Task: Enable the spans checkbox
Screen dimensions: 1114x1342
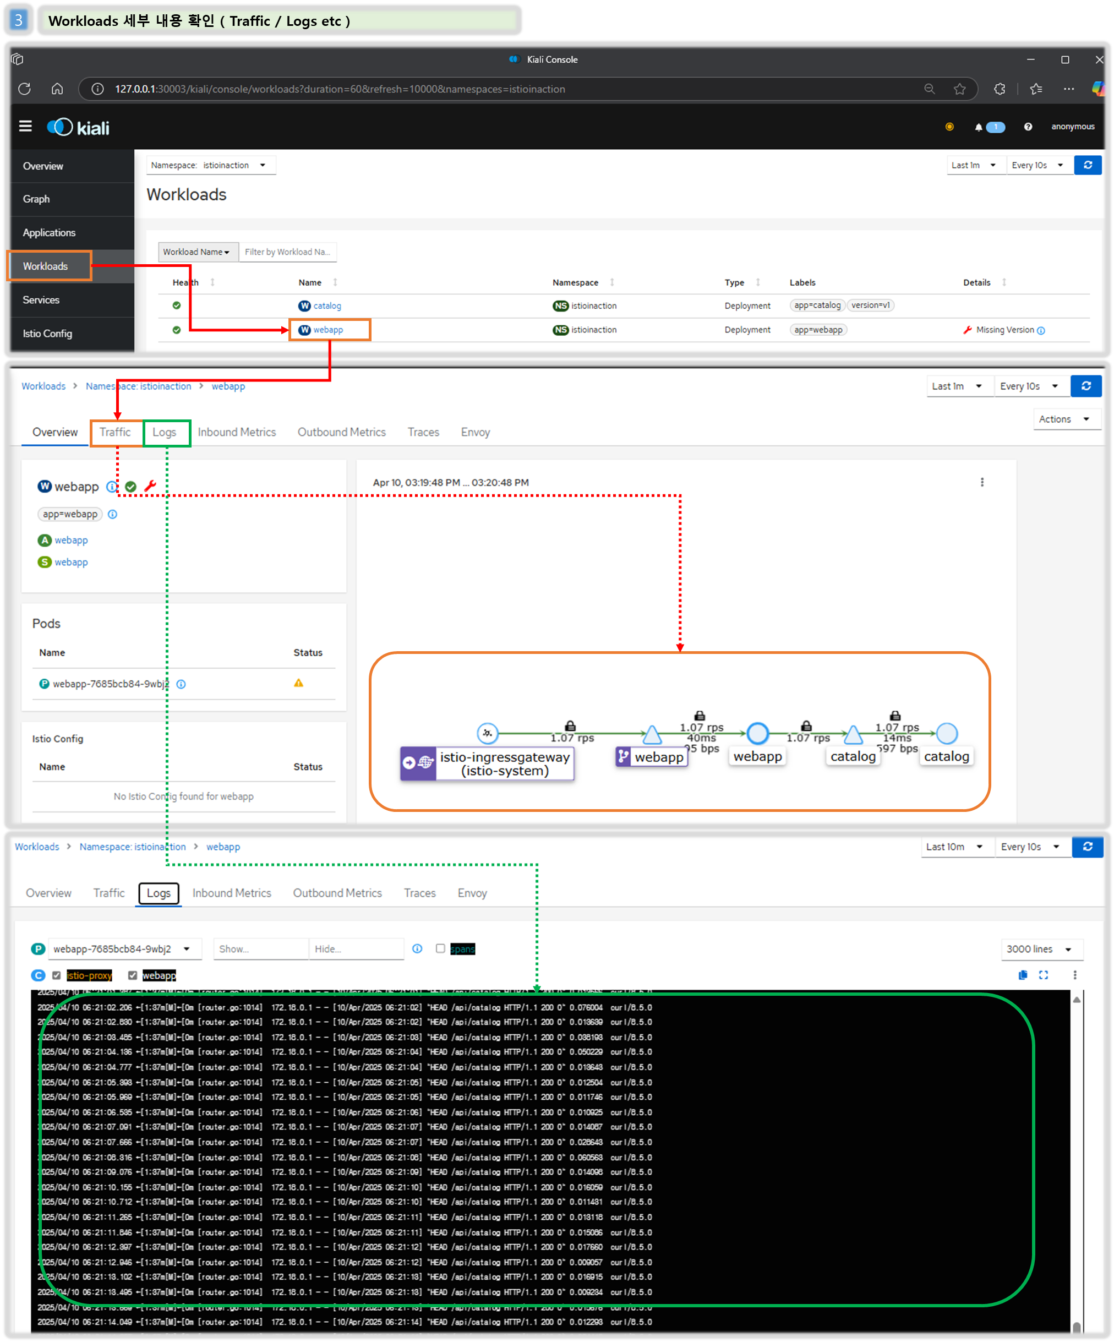Action: 440,948
